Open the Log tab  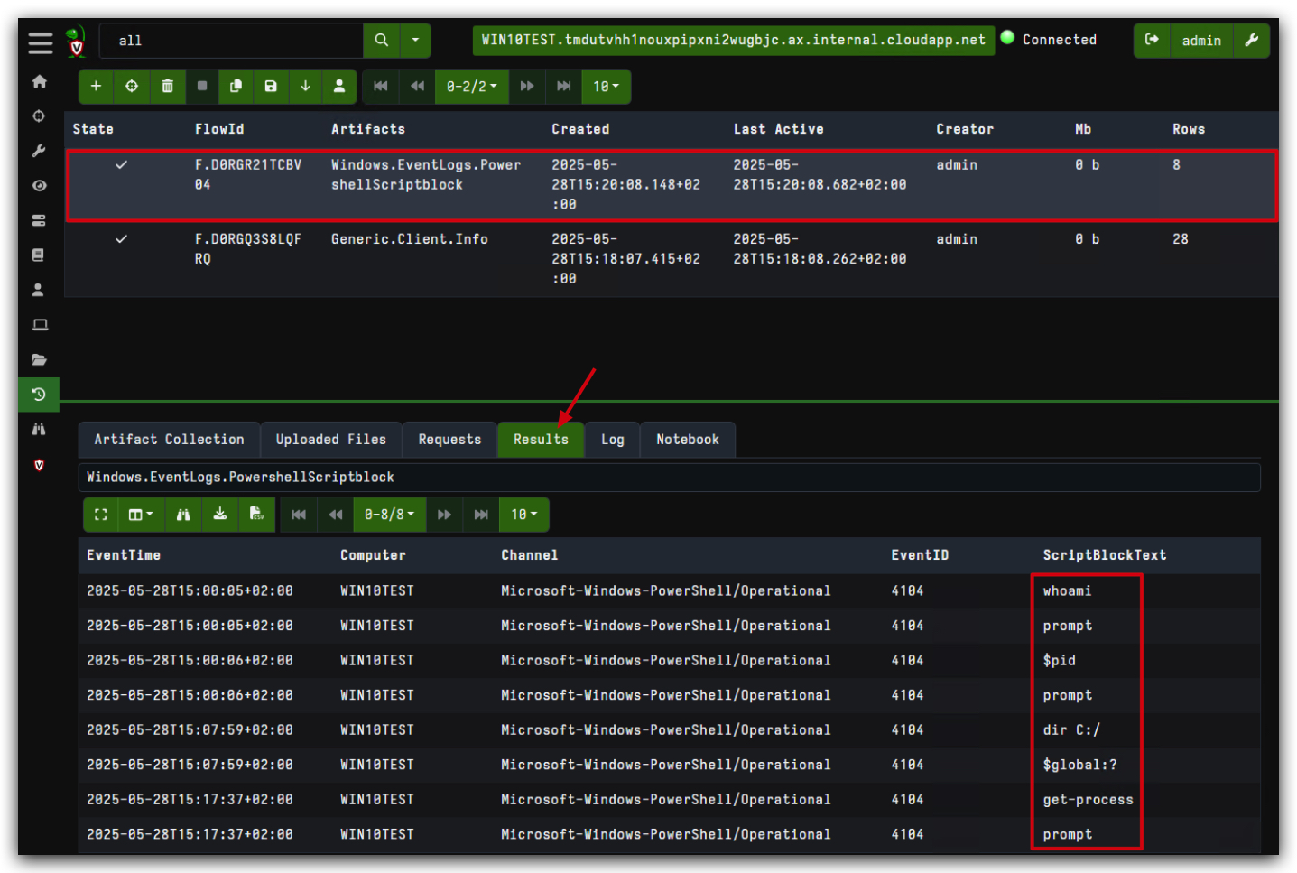[613, 440]
